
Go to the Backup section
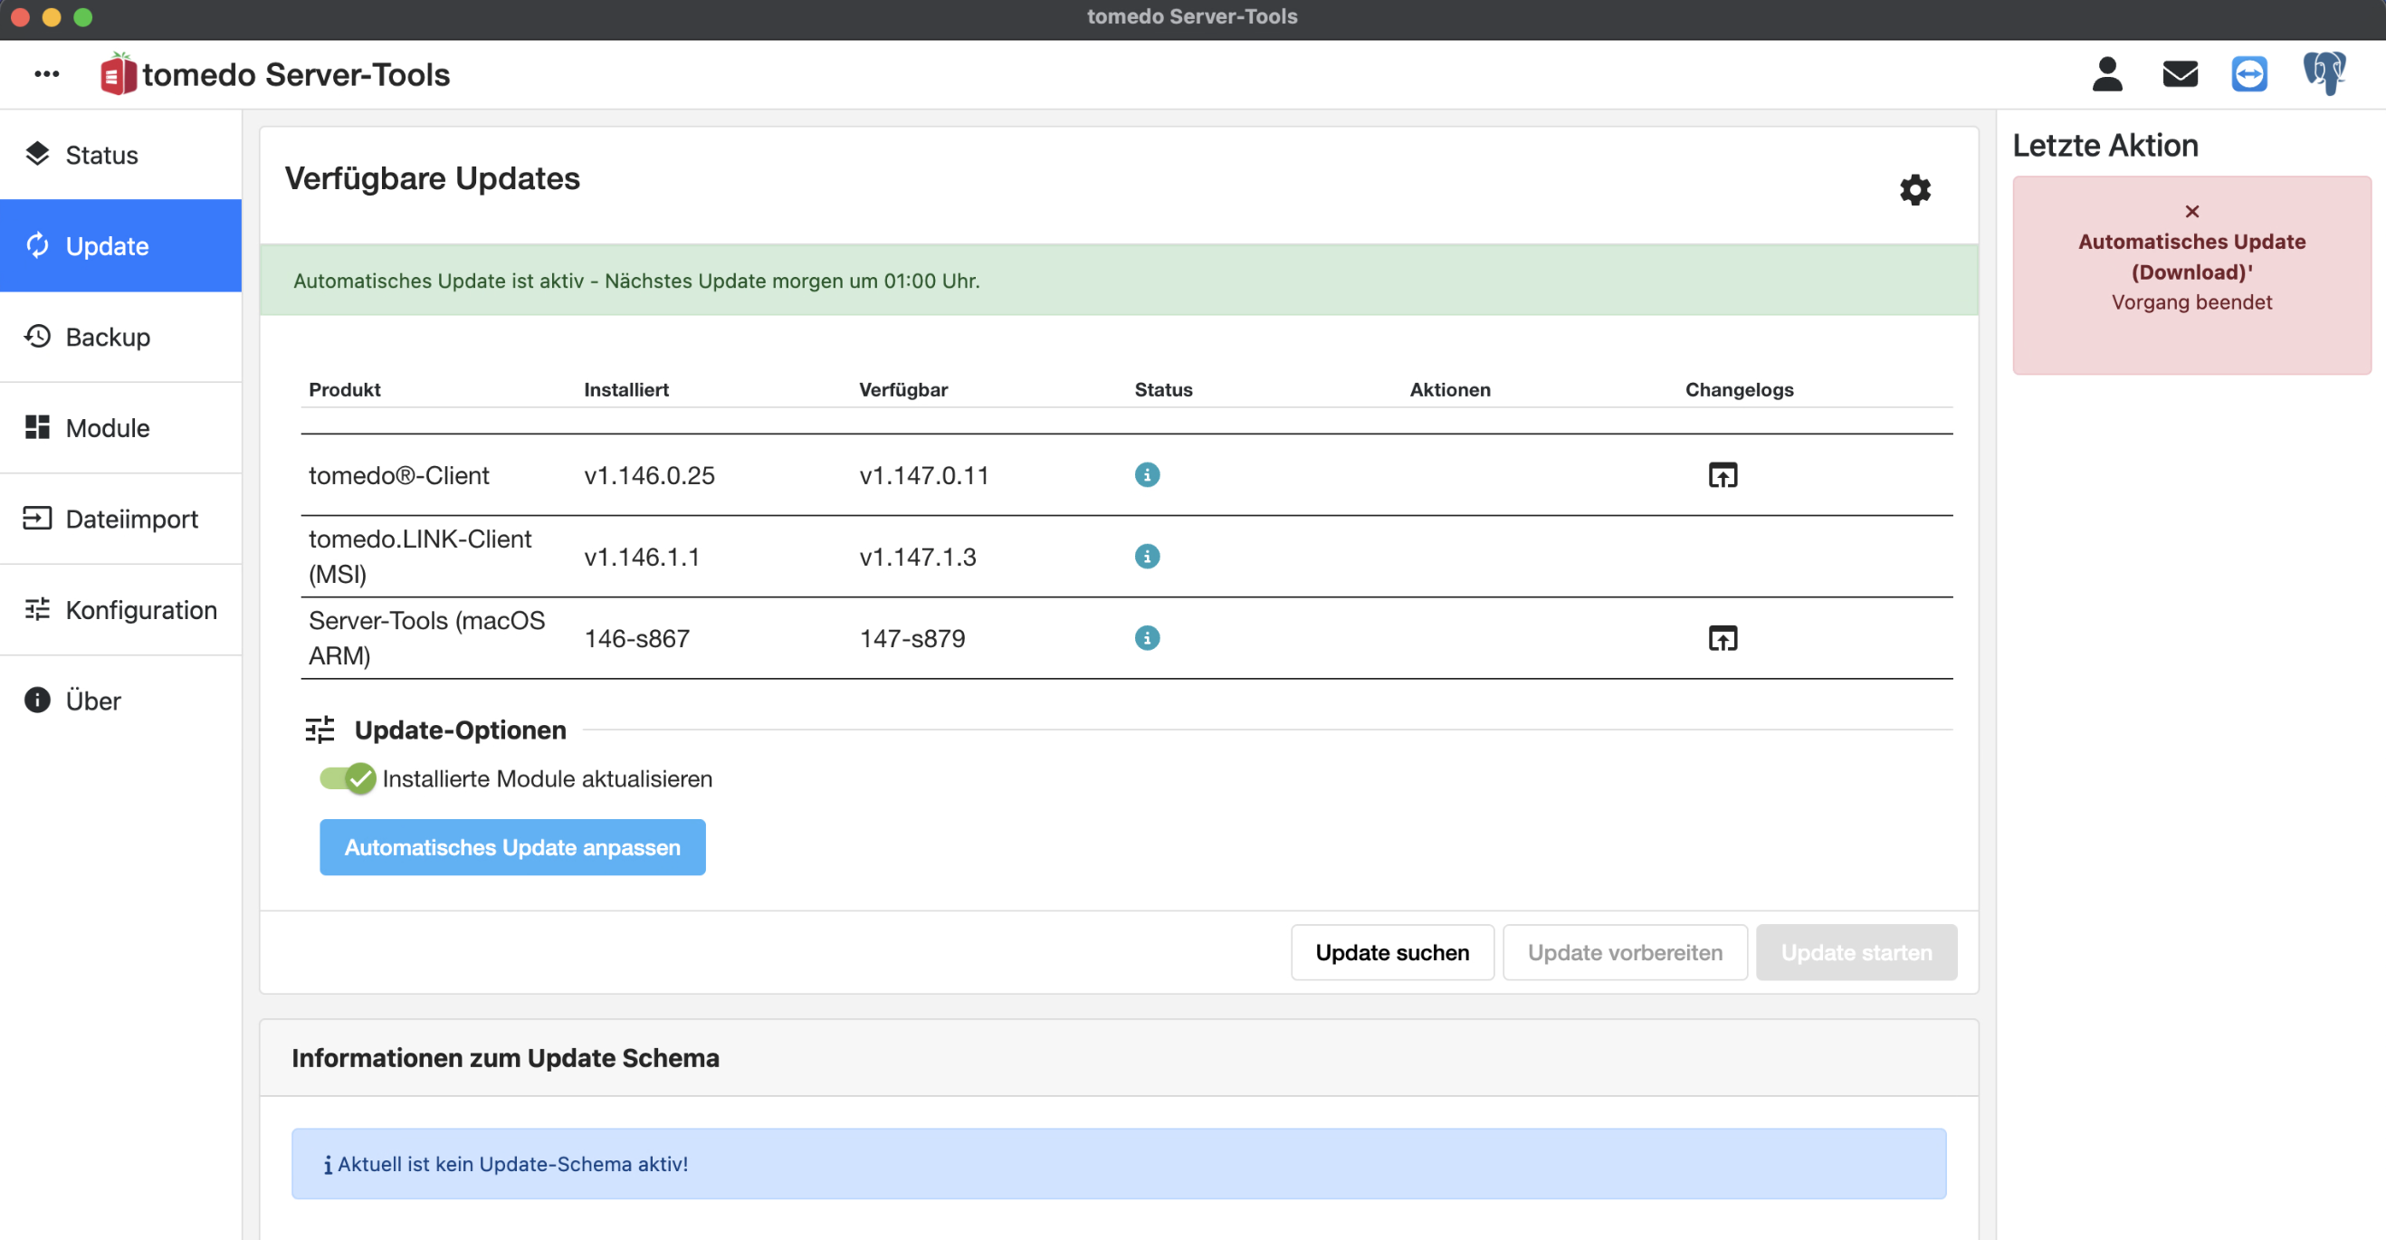point(120,337)
